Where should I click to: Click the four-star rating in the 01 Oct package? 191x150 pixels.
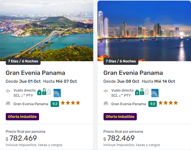click(x=70, y=103)
